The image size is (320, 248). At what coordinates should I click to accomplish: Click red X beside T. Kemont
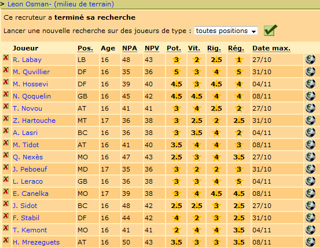coord(6,228)
